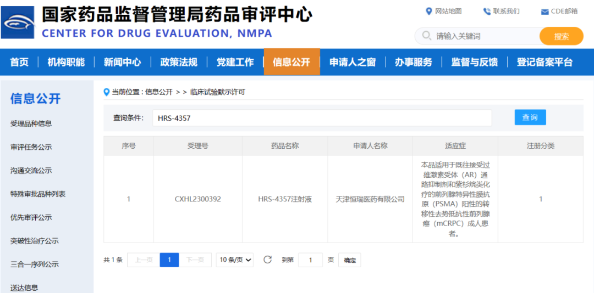Click the 信息公开 breadcrumb link

(159, 92)
